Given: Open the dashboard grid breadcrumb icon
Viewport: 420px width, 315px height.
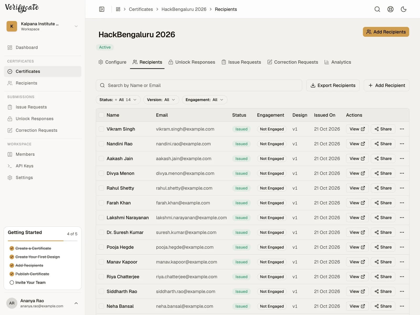Looking at the screenshot, I should tap(118, 9).
